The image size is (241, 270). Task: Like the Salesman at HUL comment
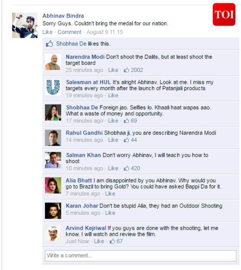click(113, 96)
